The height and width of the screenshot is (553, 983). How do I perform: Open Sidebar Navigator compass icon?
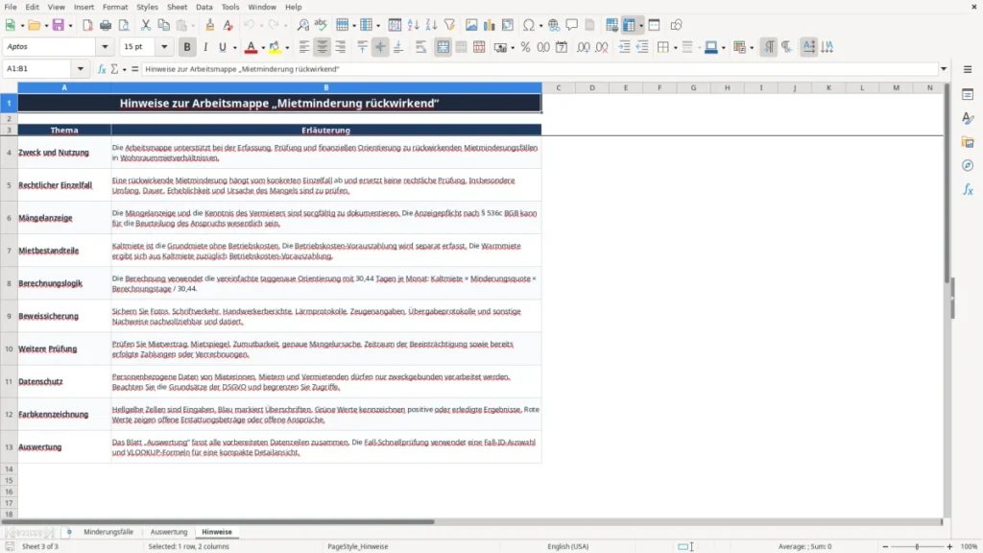[968, 165]
